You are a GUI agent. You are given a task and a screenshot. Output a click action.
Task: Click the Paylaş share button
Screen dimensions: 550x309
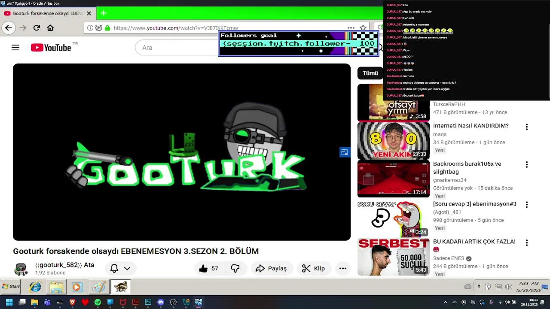pyautogui.click(x=272, y=269)
